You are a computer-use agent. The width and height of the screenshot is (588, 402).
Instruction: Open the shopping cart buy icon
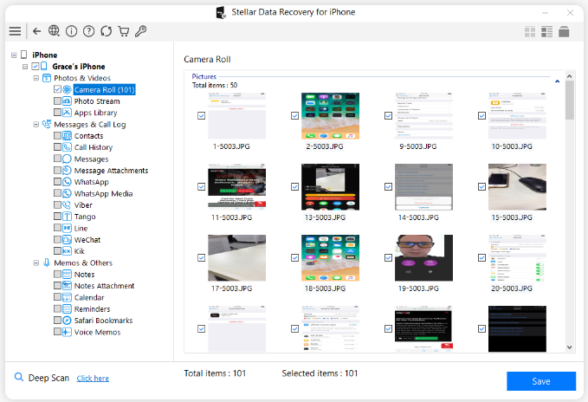tap(123, 30)
